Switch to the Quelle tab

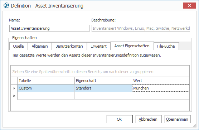[19, 46]
